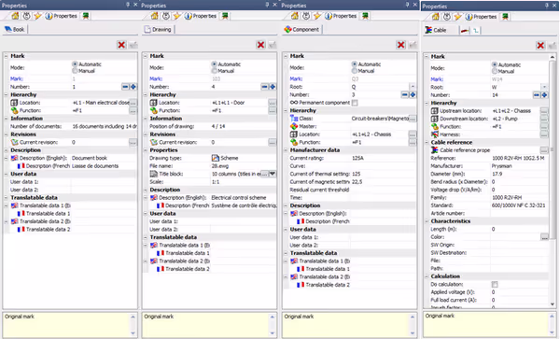Collapse Manufacturer data section in Component panel
Viewport: 560px width, 339px height.
point(286,150)
